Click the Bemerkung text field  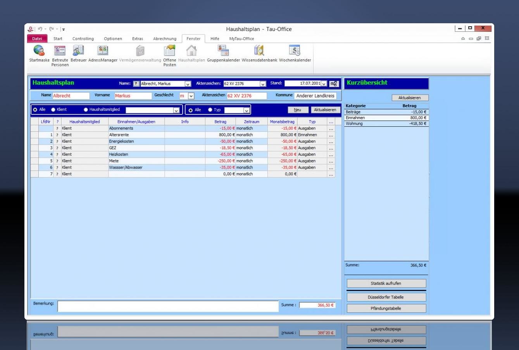[168, 306]
